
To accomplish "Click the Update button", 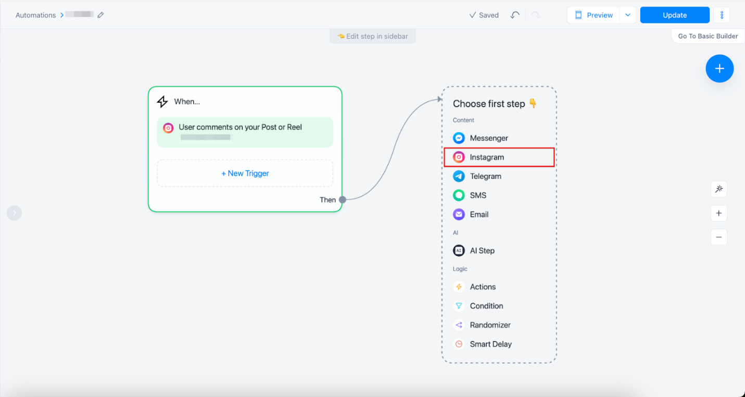I will point(674,15).
